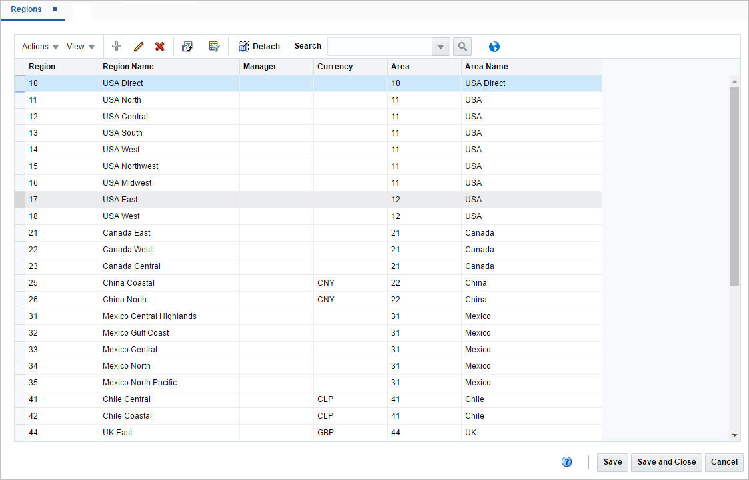Select the 'China North' row
The image size is (749, 480).
point(308,300)
